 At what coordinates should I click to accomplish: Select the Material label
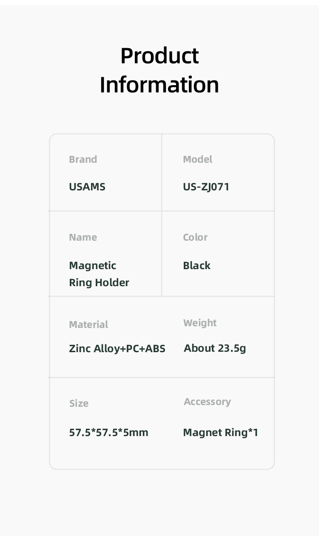click(88, 324)
